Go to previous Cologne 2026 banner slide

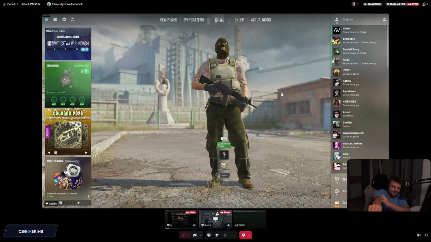click(x=49, y=153)
